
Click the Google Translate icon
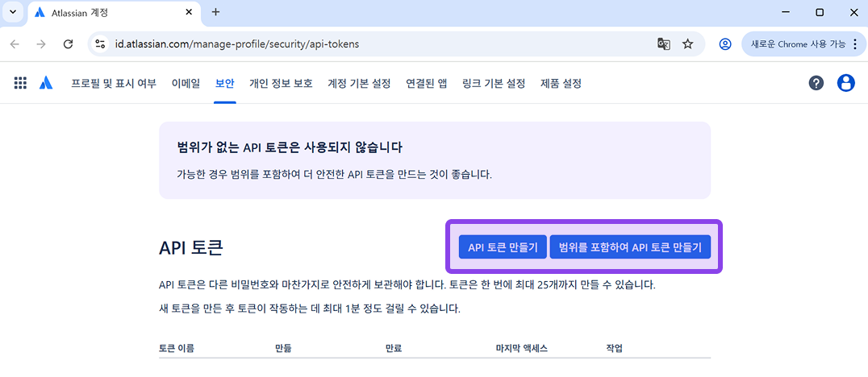(x=664, y=44)
